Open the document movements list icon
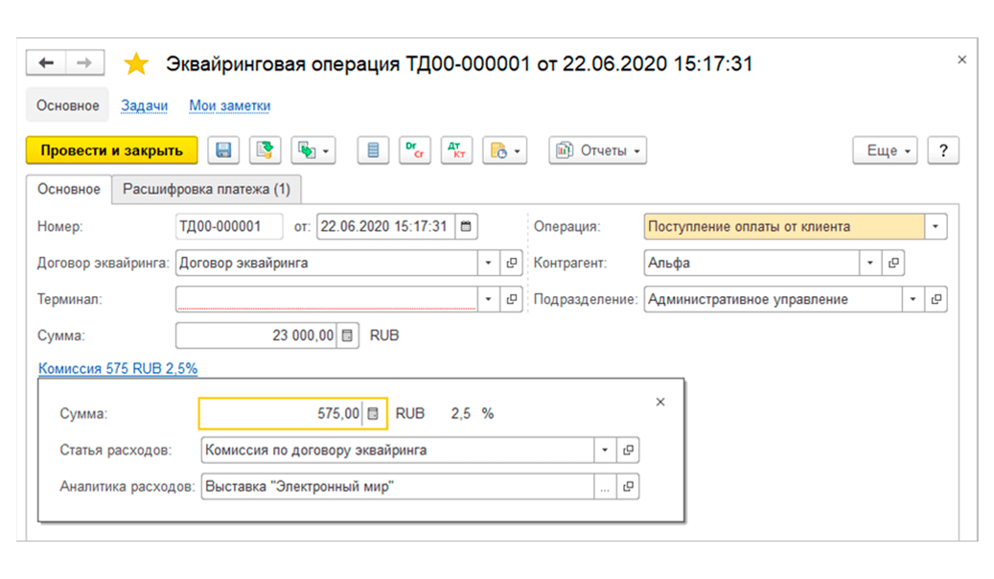This screenshot has height=579, width=994. point(373,151)
